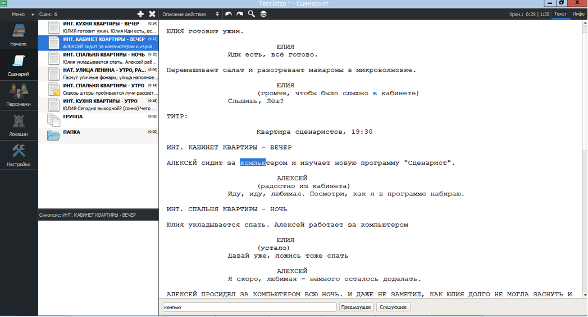Click the ПАПКА folder icon

(x=53, y=134)
